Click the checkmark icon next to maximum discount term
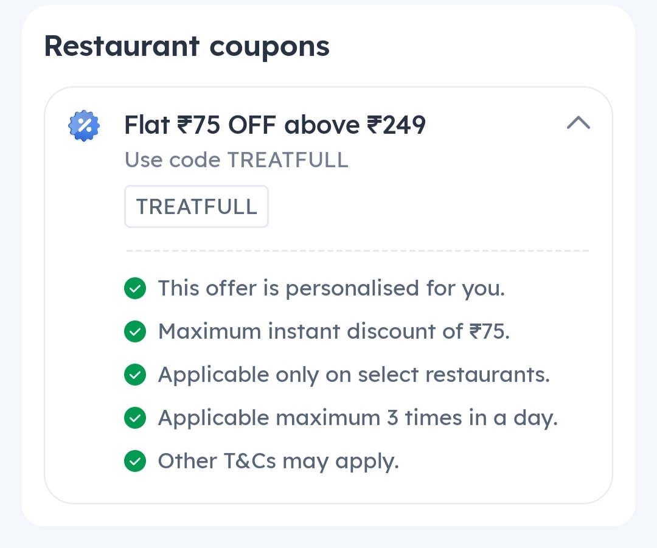This screenshot has width=657, height=548. [135, 331]
